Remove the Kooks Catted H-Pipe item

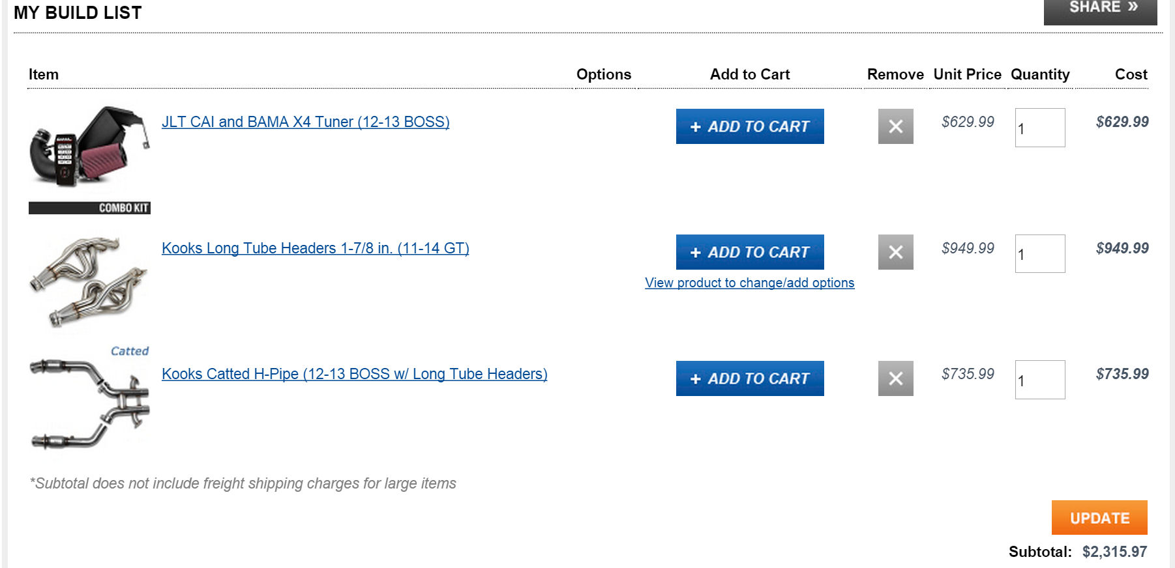pos(895,378)
